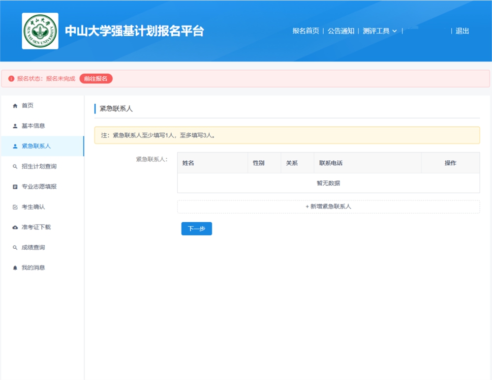This screenshot has width=492, height=380.
Task: Click the 姓名 column header
Action: [x=188, y=163]
